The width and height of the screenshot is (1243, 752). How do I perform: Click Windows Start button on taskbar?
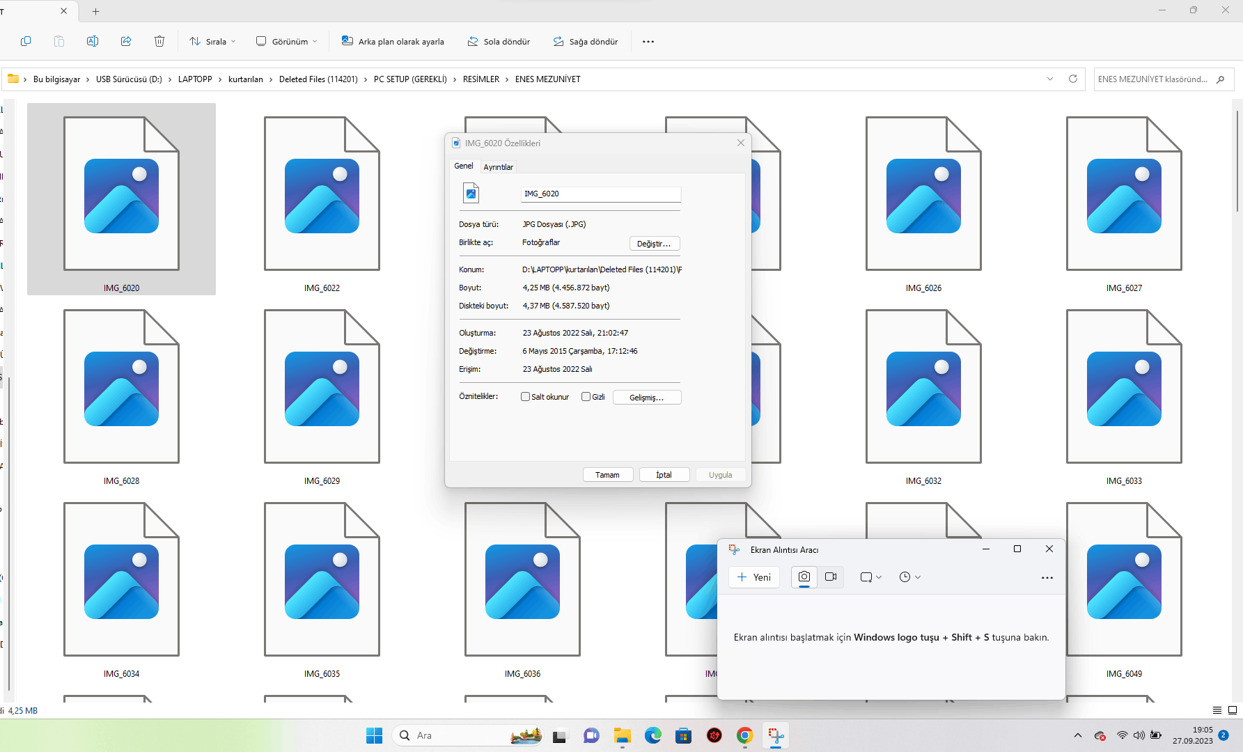[374, 735]
